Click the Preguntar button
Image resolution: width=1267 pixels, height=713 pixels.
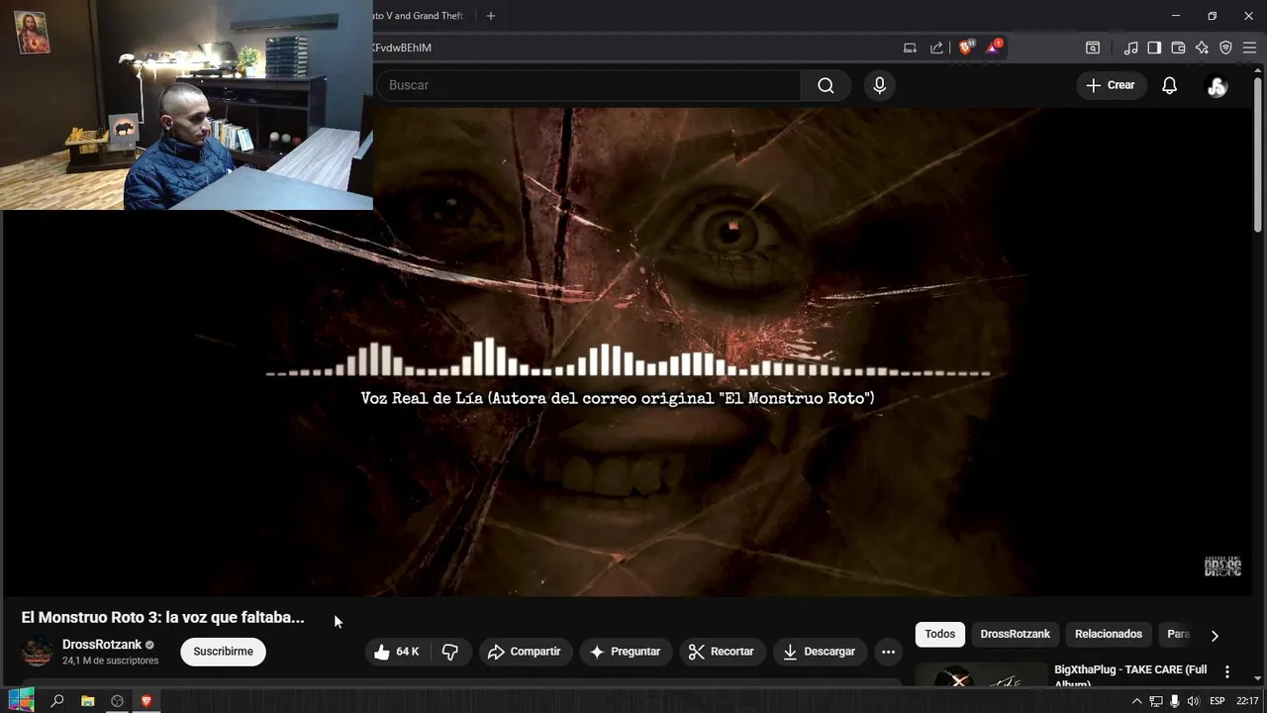point(625,652)
